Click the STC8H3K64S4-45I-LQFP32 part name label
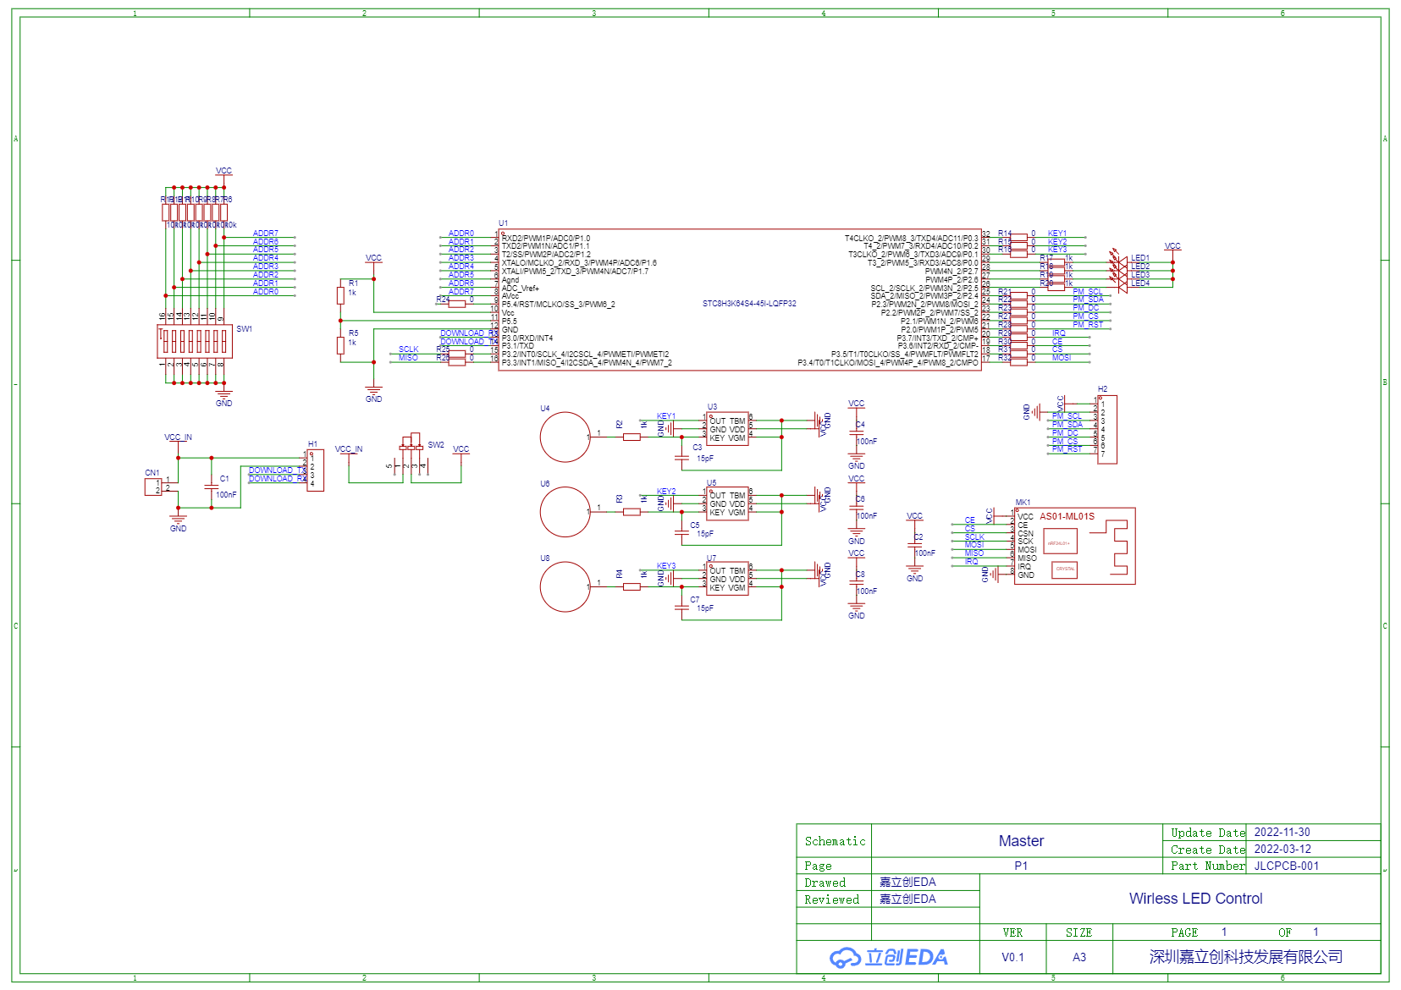The width and height of the screenshot is (1401, 990). point(749,304)
